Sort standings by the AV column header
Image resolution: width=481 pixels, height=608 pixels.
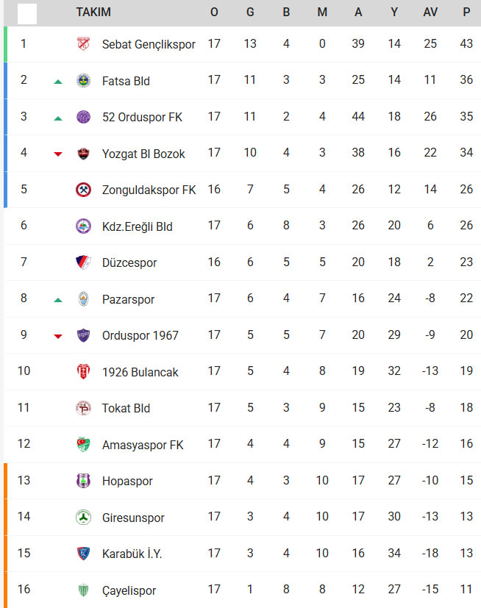point(430,12)
